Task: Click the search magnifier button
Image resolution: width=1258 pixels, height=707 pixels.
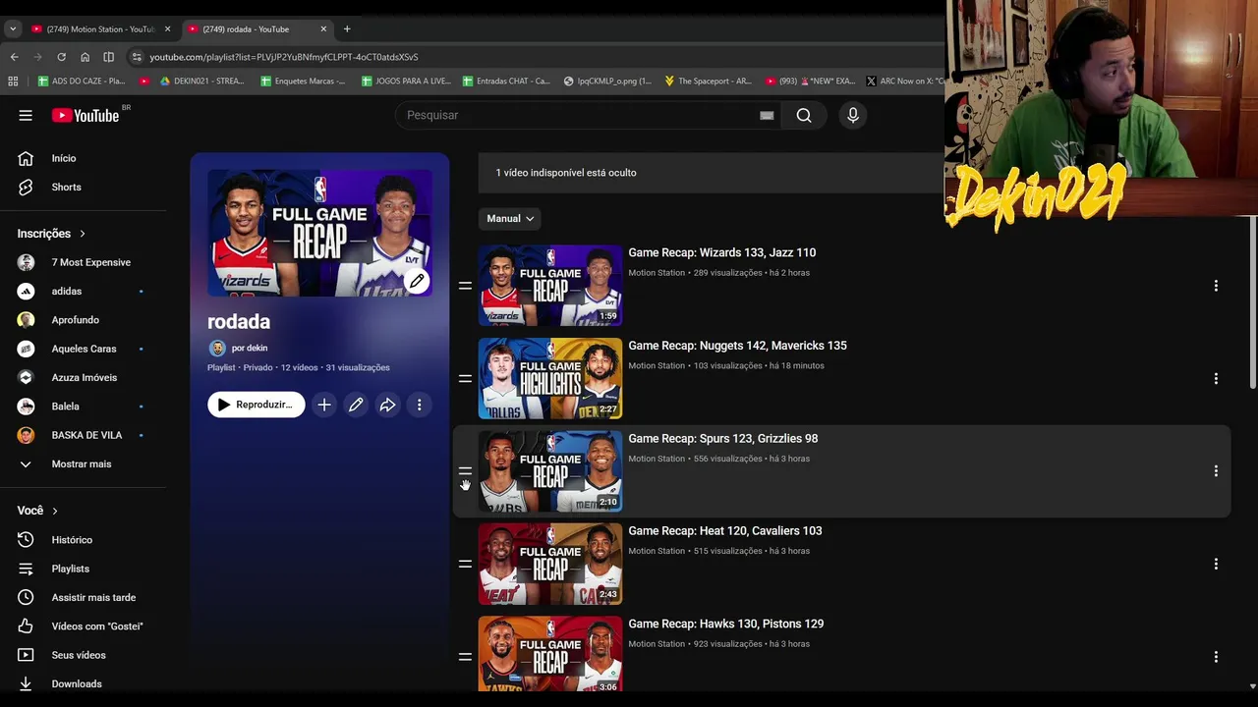Action: (804, 115)
